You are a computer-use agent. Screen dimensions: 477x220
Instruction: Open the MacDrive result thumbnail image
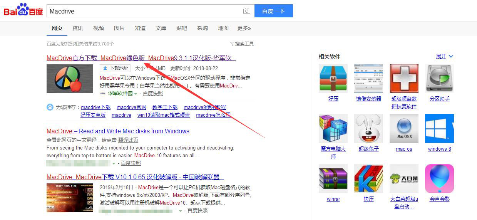70,79
